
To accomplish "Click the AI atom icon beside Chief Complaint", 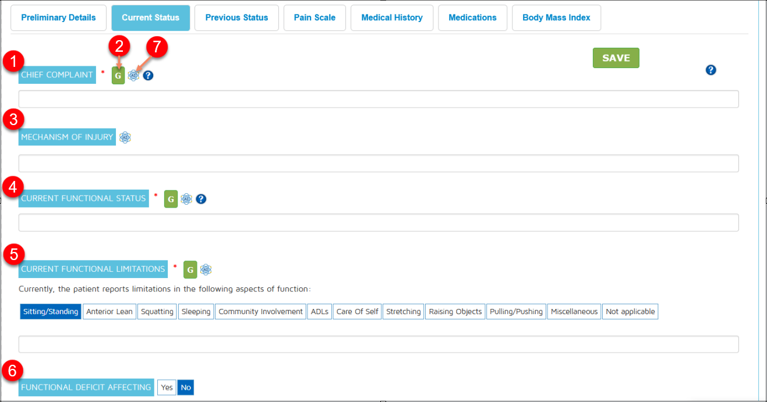I will pyautogui.click(x=134, y=76).
